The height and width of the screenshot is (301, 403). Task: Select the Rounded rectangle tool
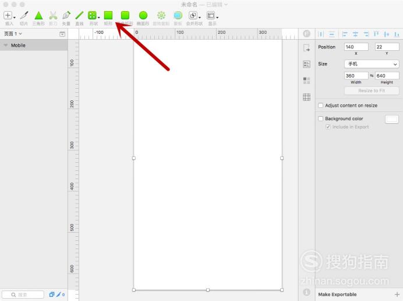pyautogui.click(x=125, y=15)
